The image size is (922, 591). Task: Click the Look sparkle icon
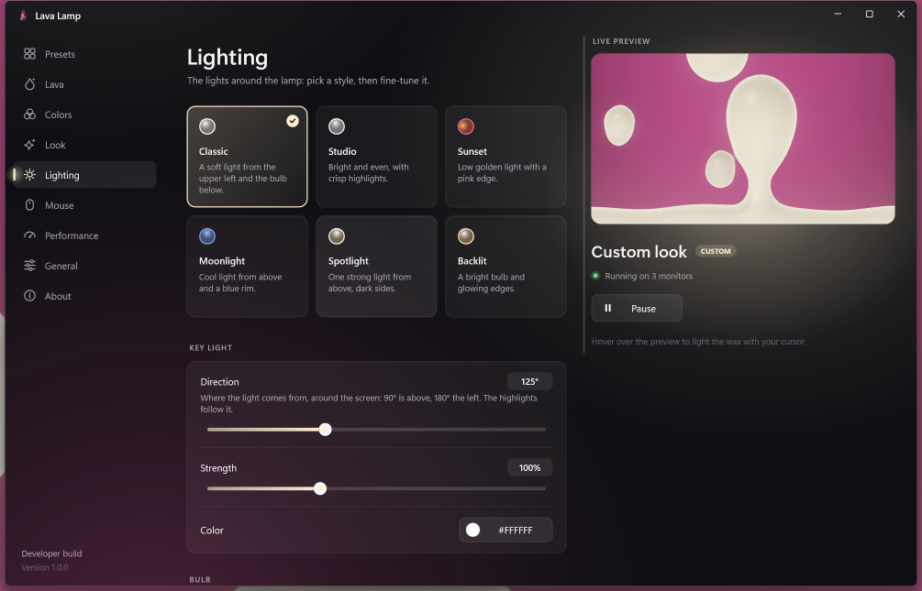pyautogui.click(x=29, y=145)
